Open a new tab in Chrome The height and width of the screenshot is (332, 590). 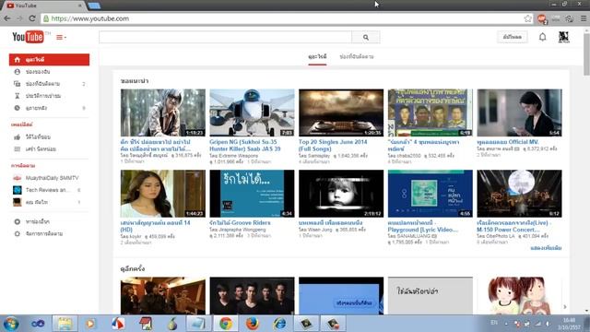(94, 6)
